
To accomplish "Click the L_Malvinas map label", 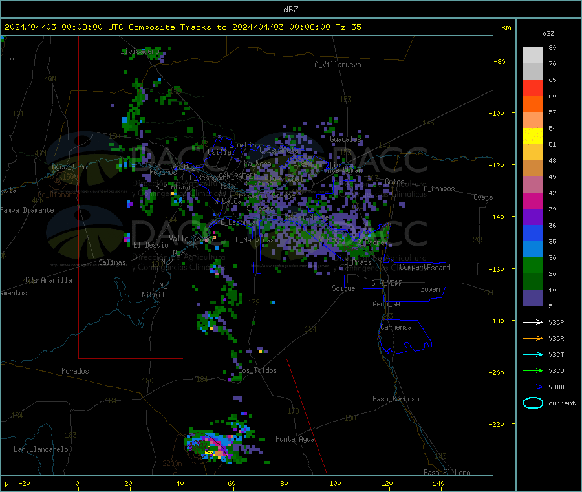I will coord(255,240).
